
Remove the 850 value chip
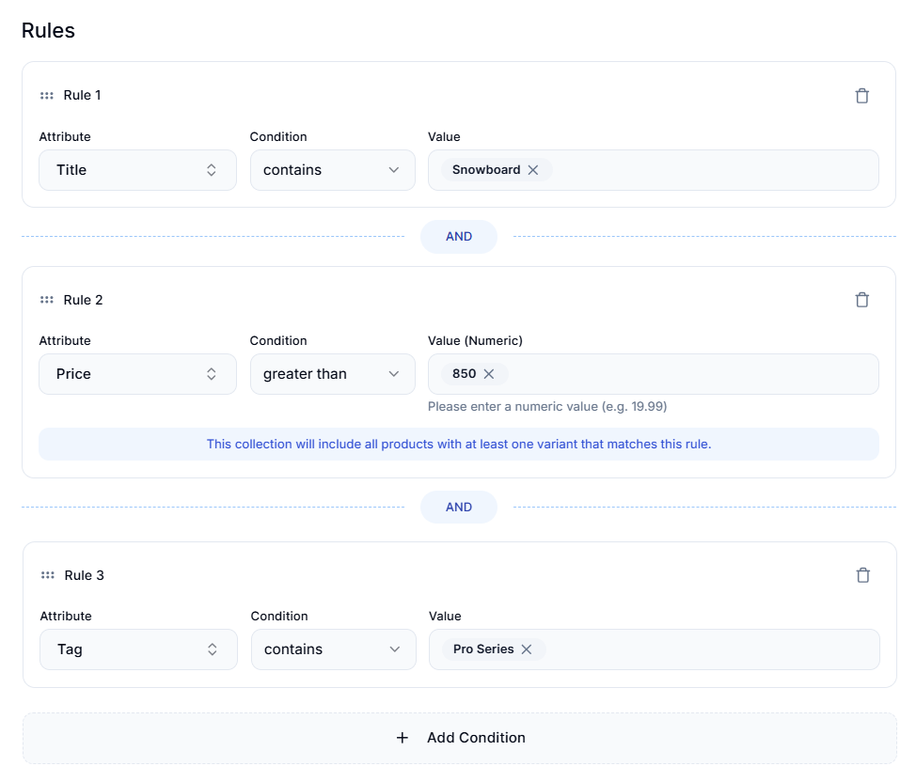click(489, 373)
